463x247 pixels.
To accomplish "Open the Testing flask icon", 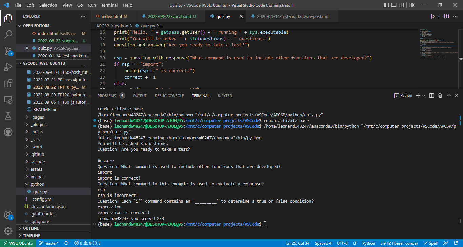I will (x=8, y=116).
